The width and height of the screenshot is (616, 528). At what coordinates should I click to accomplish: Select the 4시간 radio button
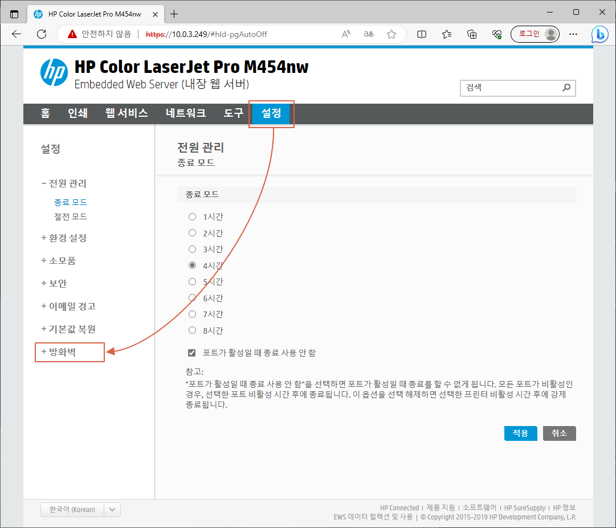[x=192, y=265]
